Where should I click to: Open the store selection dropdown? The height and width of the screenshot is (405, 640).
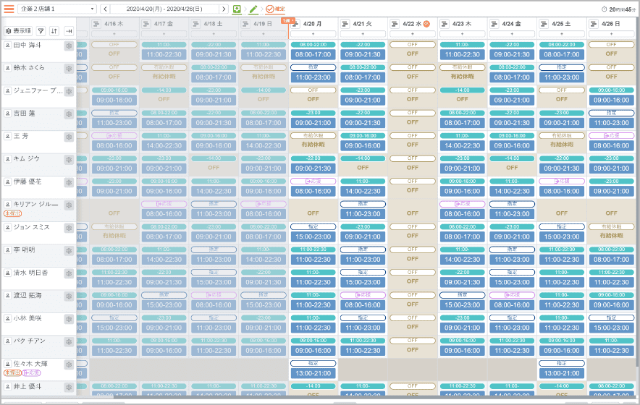coord(57,9)
